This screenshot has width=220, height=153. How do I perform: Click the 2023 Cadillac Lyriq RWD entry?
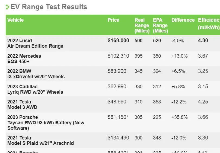35,89
